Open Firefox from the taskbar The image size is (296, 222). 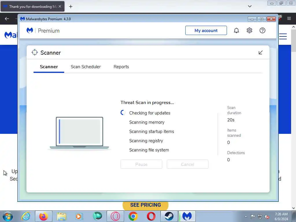[x=44, y=216]
